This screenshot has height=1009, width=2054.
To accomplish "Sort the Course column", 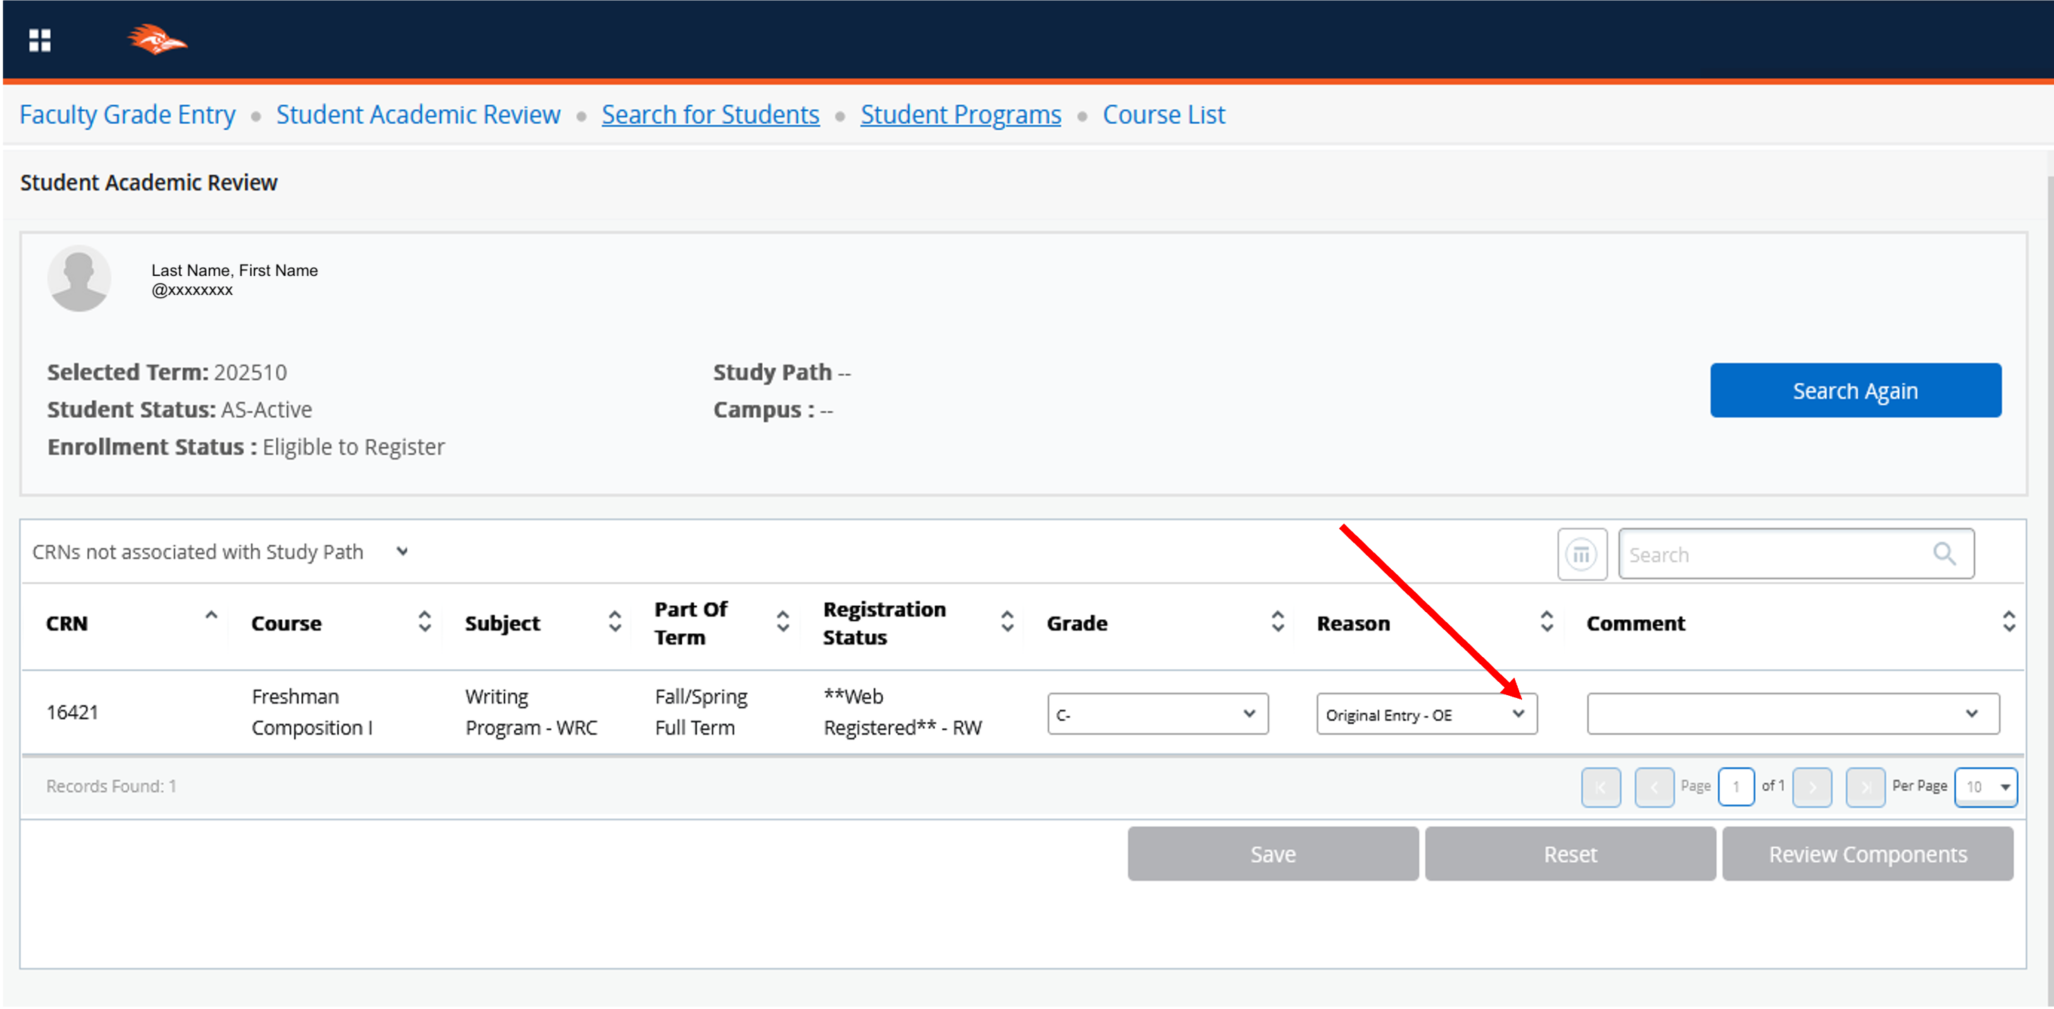I will 424,622.
